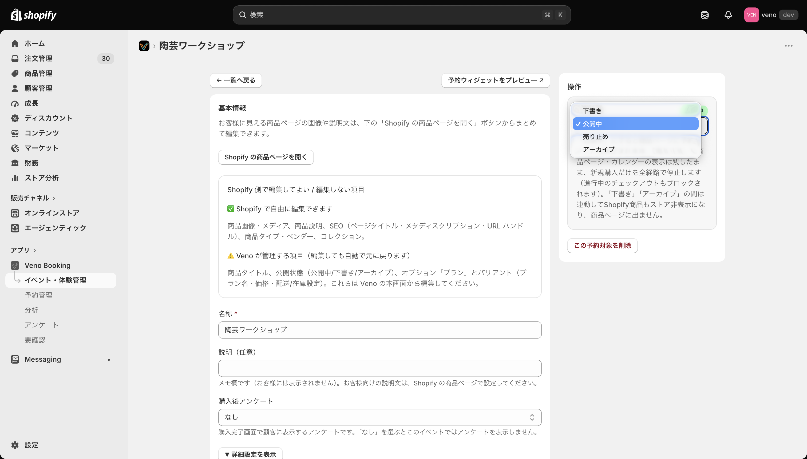Click the Veno Booking app icon in sidebar

click(x=15, y=265)
